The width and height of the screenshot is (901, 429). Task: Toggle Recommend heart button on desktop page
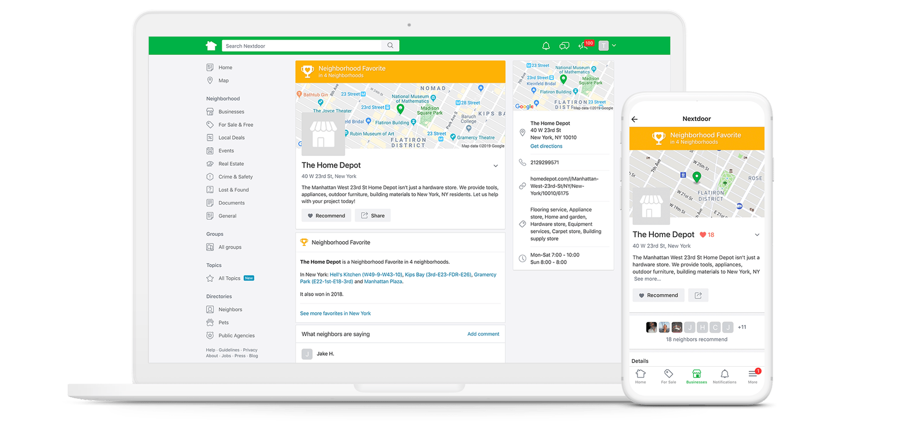pos(326,215)
